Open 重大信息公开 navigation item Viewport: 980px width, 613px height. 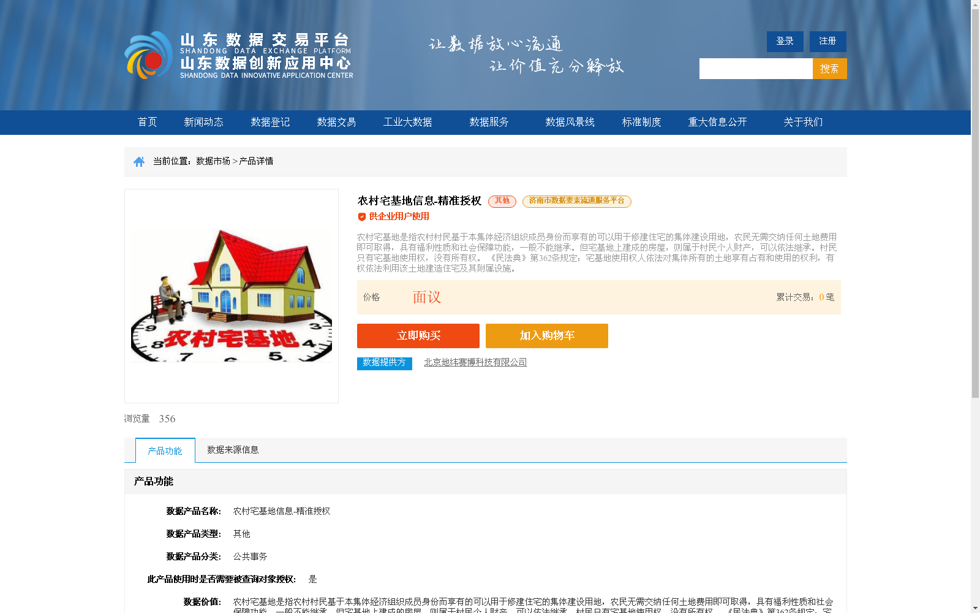(717, 122)
